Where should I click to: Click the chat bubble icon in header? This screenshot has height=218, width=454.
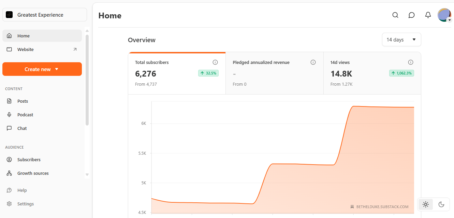(x=411, y=15)
